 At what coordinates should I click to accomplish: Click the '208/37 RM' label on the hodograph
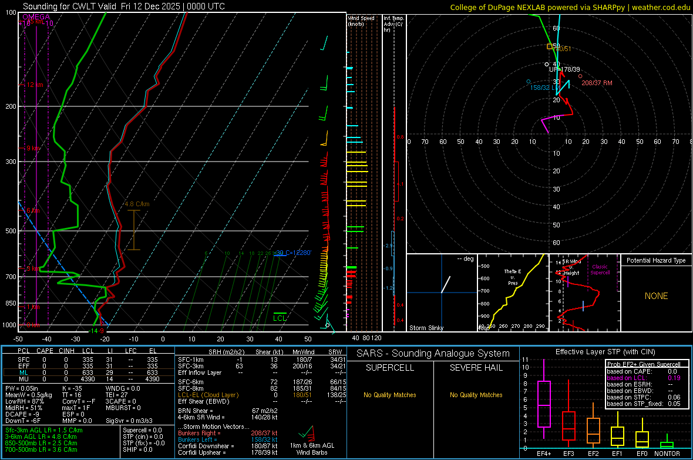[x=597, y=83]
